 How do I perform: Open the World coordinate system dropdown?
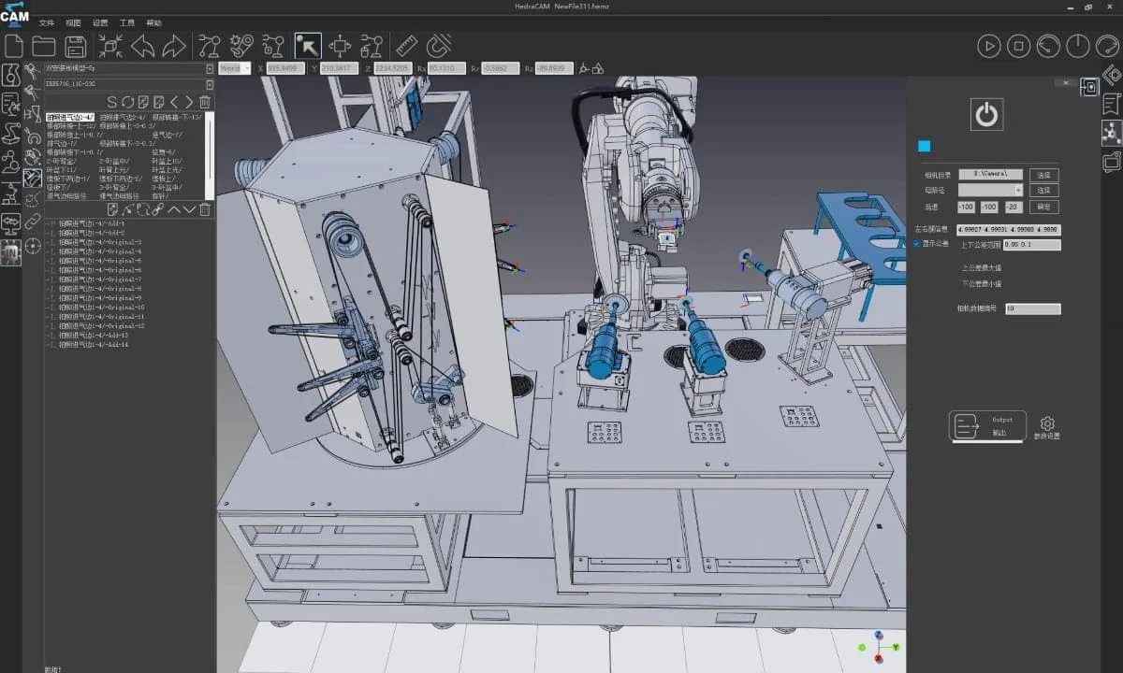click(x=233, y=68)
